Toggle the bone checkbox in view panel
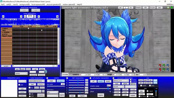Viewport: 174px width, 98px height. [150, 85]
